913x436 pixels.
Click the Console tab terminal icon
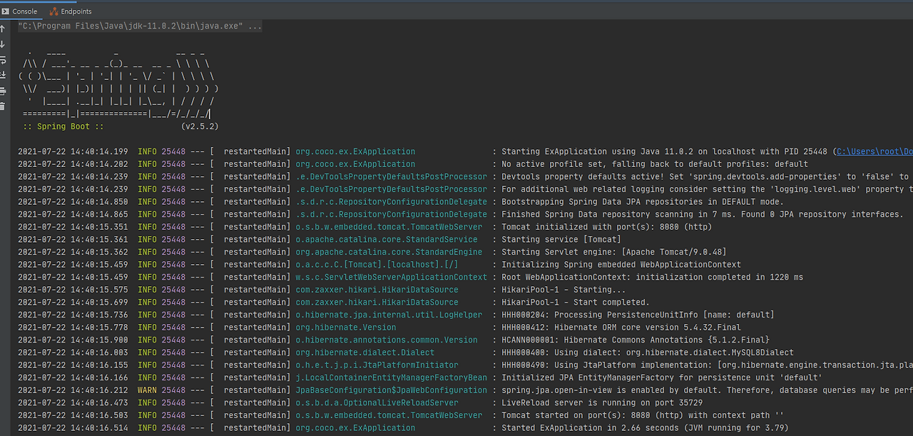point(5,11)
